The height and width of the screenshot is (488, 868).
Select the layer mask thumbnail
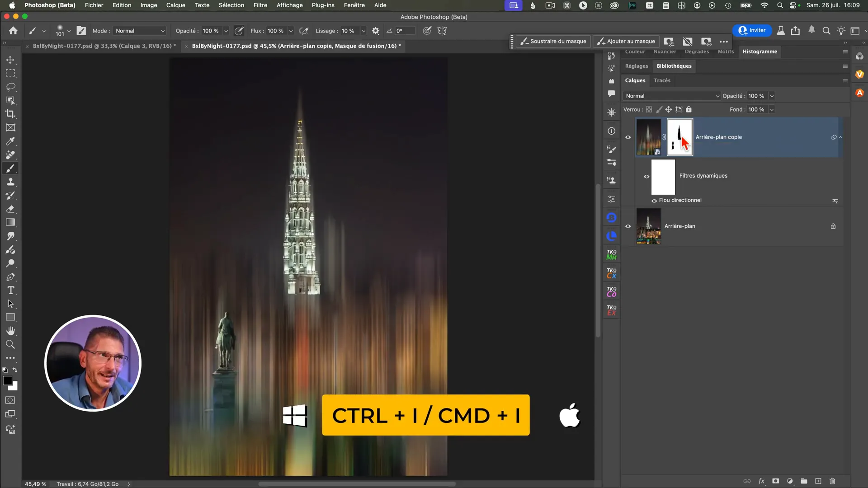point(680,137)
